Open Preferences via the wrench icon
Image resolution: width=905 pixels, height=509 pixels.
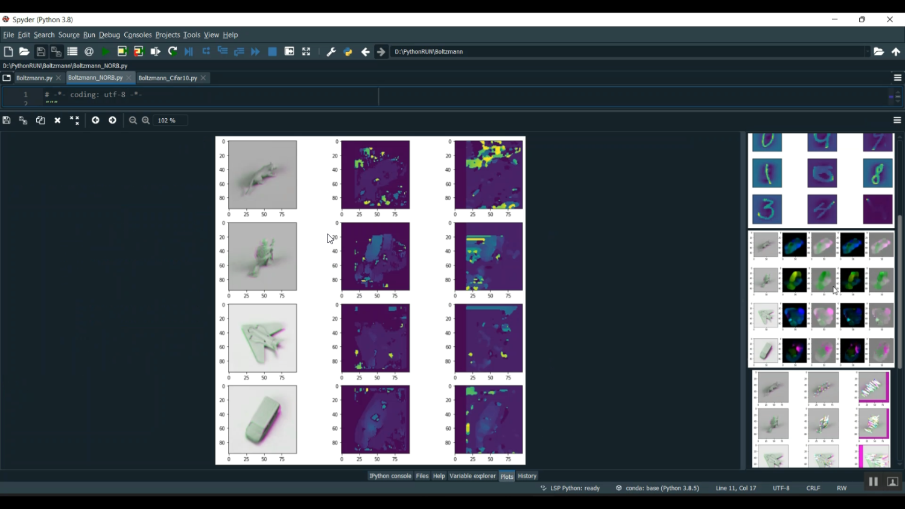331,52
